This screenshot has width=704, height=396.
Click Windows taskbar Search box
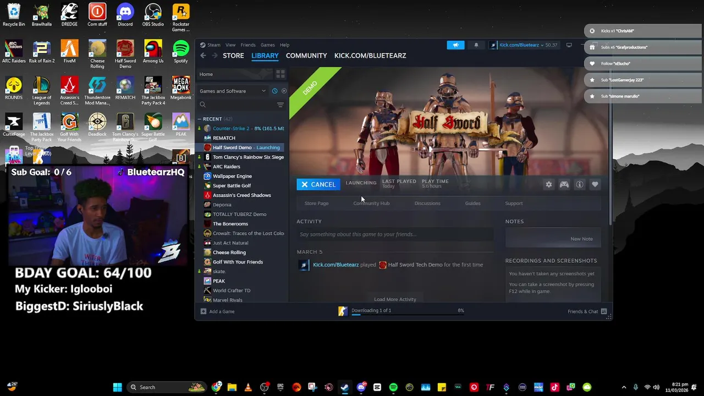[x=167, y=387]
